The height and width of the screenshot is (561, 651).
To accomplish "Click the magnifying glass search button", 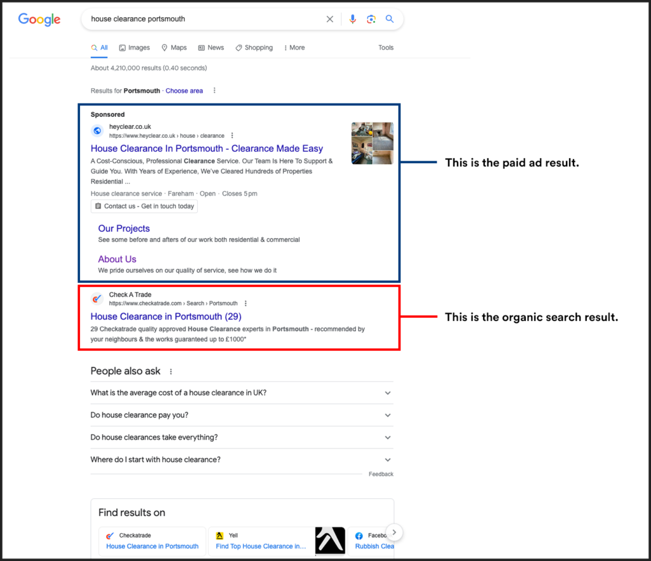I will 390,19.
